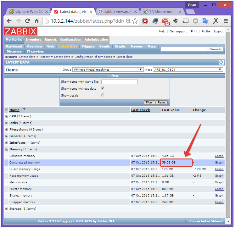Open the Reports main menu

(x=51, y=40)
